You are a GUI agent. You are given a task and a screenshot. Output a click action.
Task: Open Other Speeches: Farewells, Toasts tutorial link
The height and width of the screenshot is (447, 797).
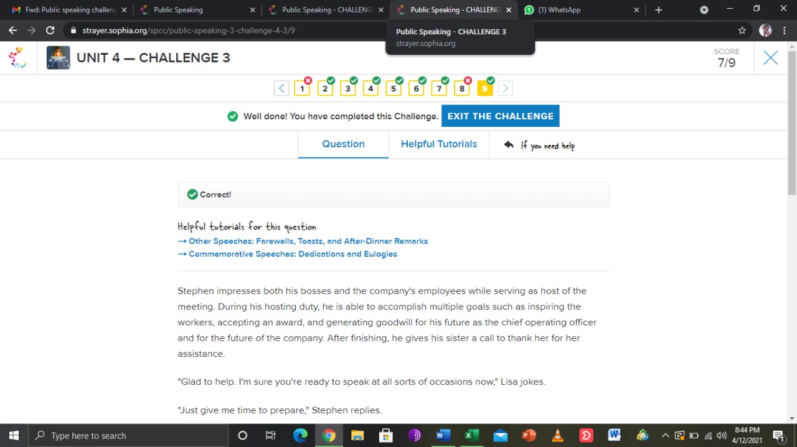[308, 241]
